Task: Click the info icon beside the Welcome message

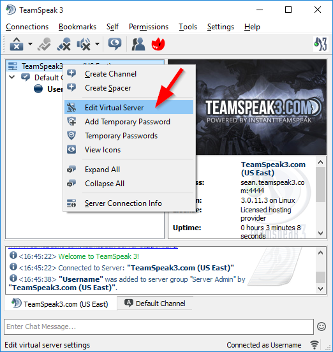Action: click(13, 255)
